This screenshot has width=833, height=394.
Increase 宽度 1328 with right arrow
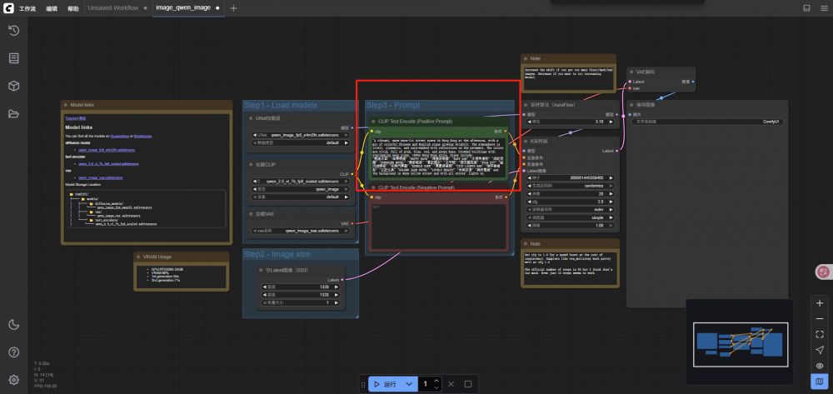(337, 287)
